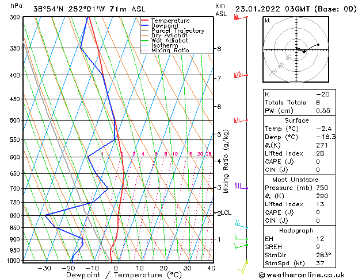
Task: Select the purple wind barb at 700 hPa
Action: (x=239, y=187)
